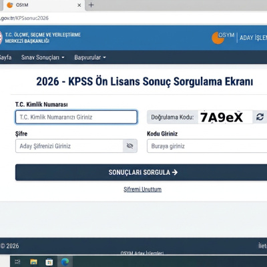
Task: Open Microsoft Store from taskbar
Action: (49, 262)
